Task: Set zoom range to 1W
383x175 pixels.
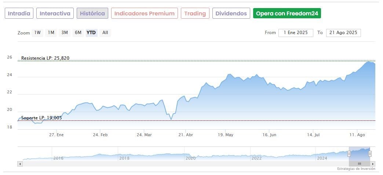Action: click(x=37, y=33)
